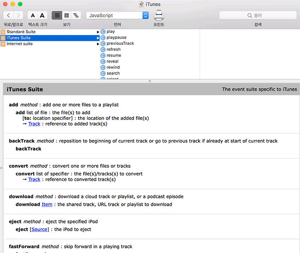Select iTunes Suite row
The height and width of the screenshot is (253, 300).
tap(50, 38)
